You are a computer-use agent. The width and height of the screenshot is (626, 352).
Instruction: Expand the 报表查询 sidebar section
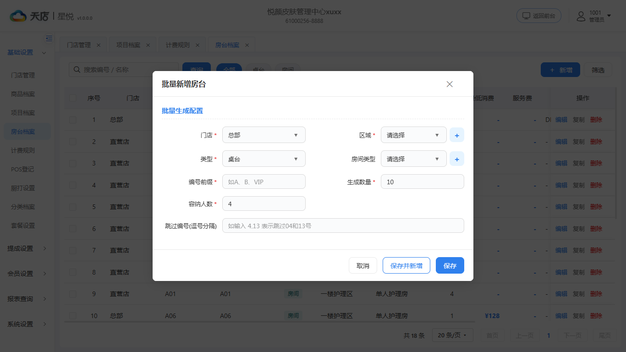[x=27, y=299]
